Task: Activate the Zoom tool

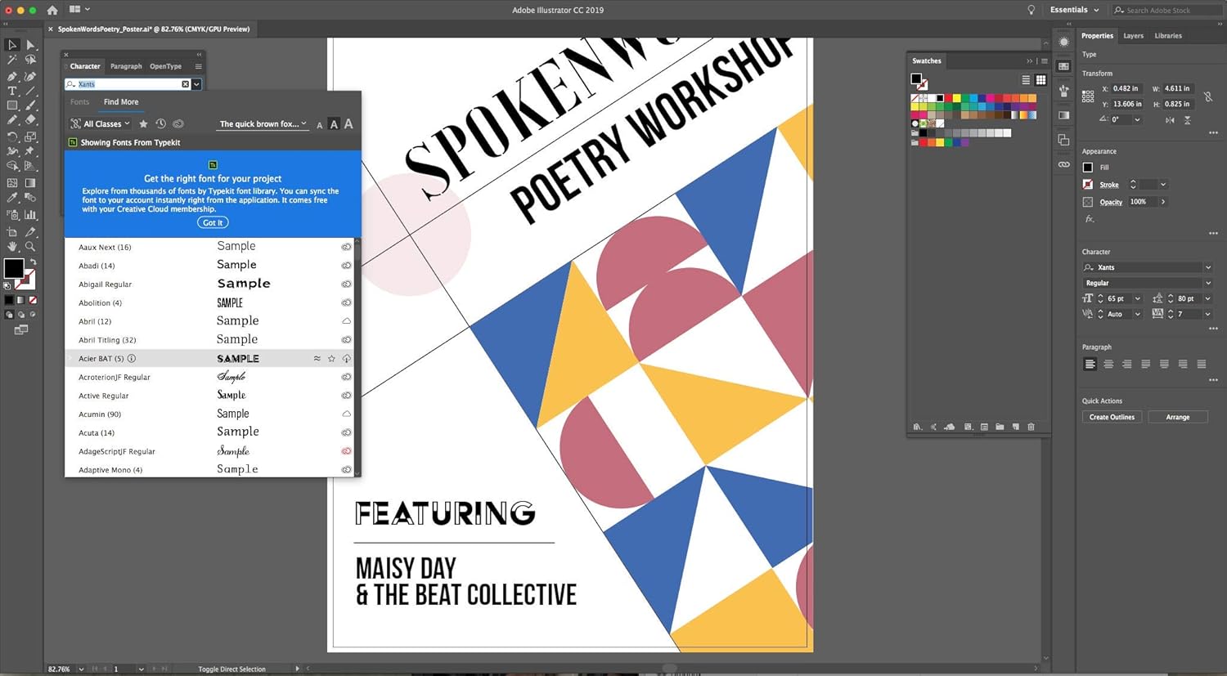Action: coord(29,247)
